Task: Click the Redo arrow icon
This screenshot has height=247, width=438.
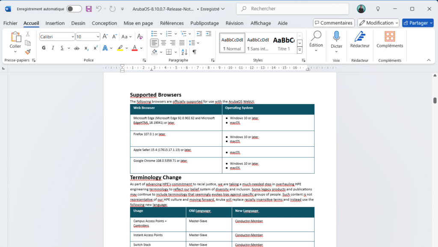Action: pyautogui.click(x=112, y=9)
